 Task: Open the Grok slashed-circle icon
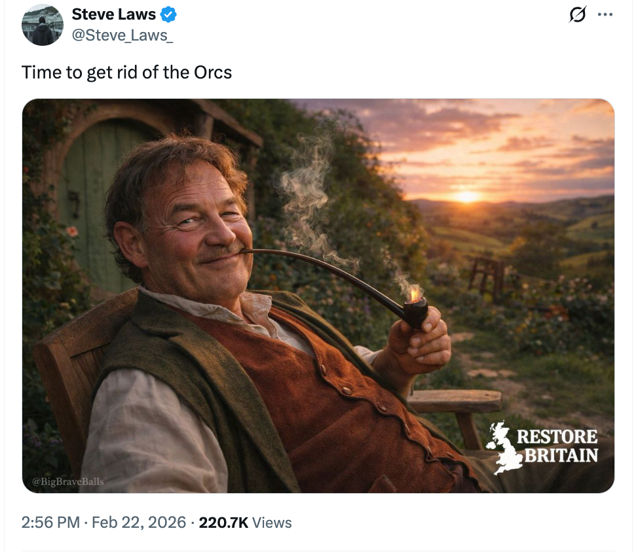pyautogui.click(x=577, y=15)
